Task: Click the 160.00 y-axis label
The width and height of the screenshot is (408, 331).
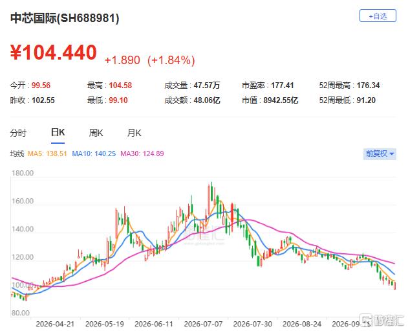Action: 23,201
